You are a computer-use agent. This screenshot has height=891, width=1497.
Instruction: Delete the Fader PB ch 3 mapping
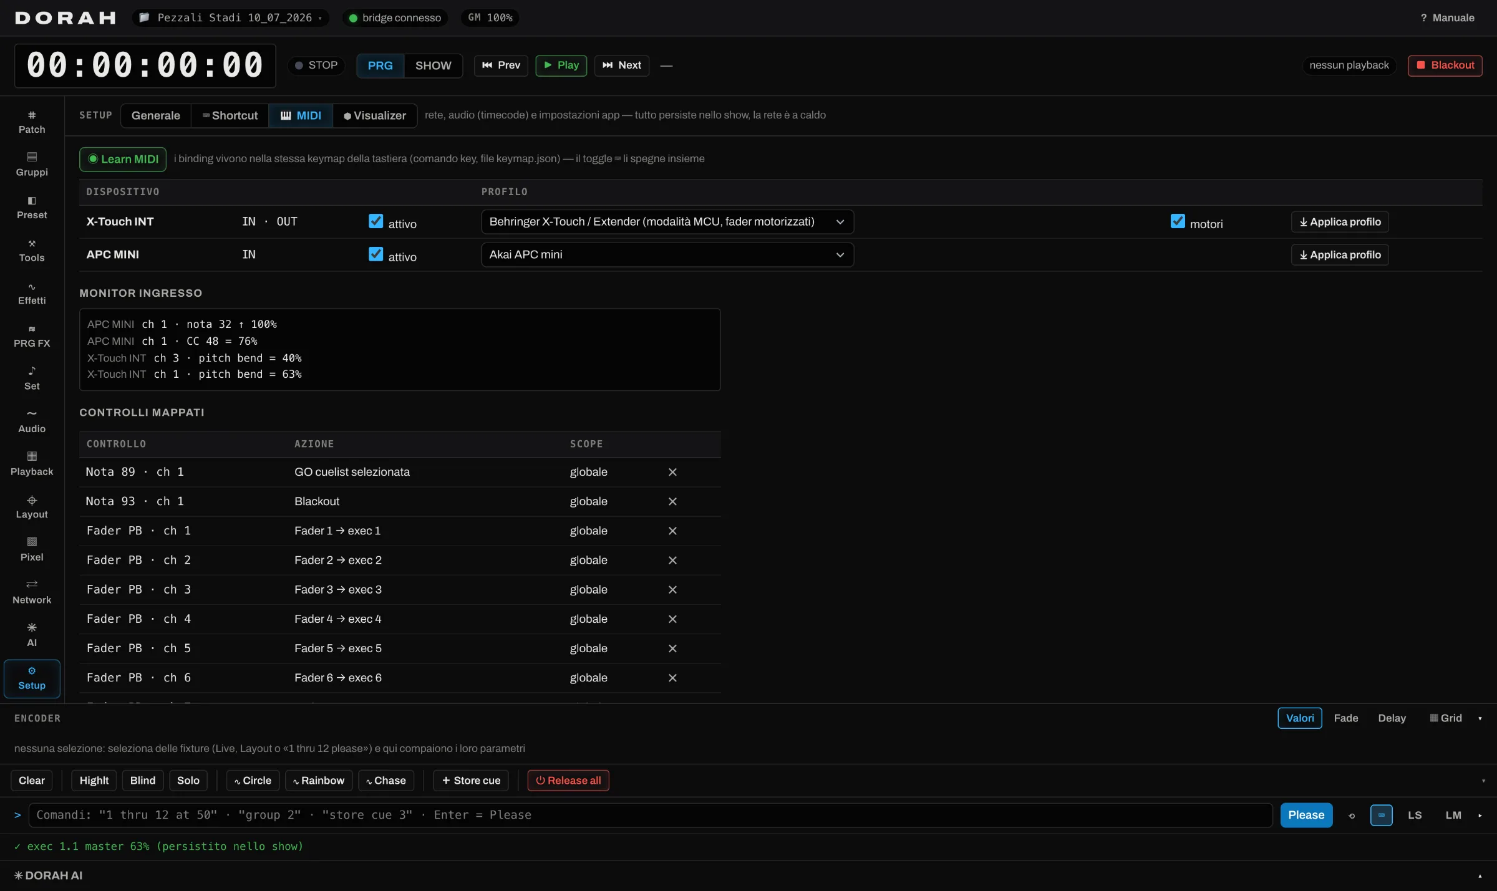(672, 589)
